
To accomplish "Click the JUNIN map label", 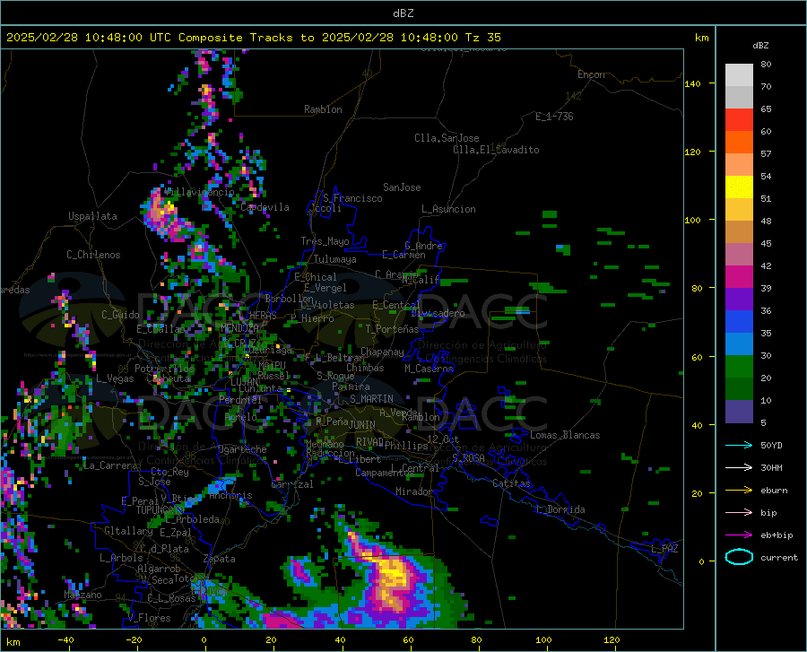I will click(x=362, y=424).
